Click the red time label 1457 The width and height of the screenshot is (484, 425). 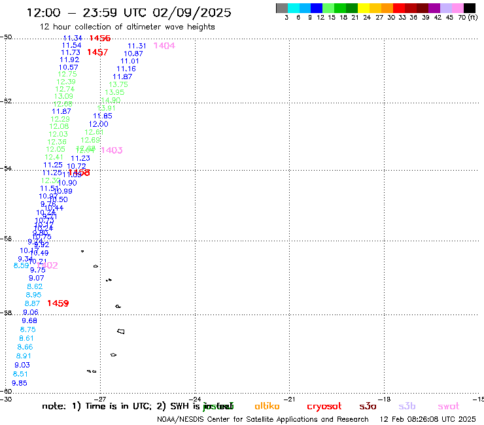click(97, 52)
